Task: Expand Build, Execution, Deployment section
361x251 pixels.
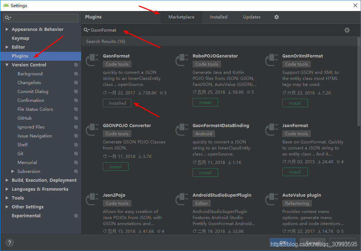Action: [x=7, y=180]
